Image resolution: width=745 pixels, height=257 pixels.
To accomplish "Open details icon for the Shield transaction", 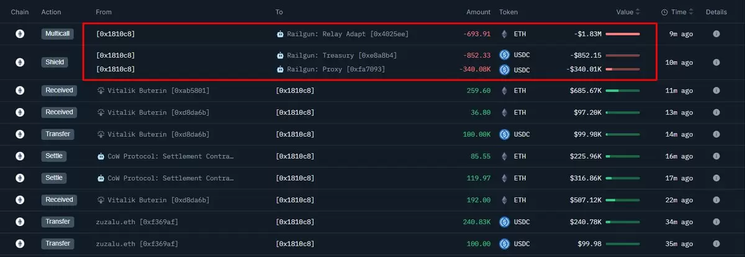I will coord(716,62).
